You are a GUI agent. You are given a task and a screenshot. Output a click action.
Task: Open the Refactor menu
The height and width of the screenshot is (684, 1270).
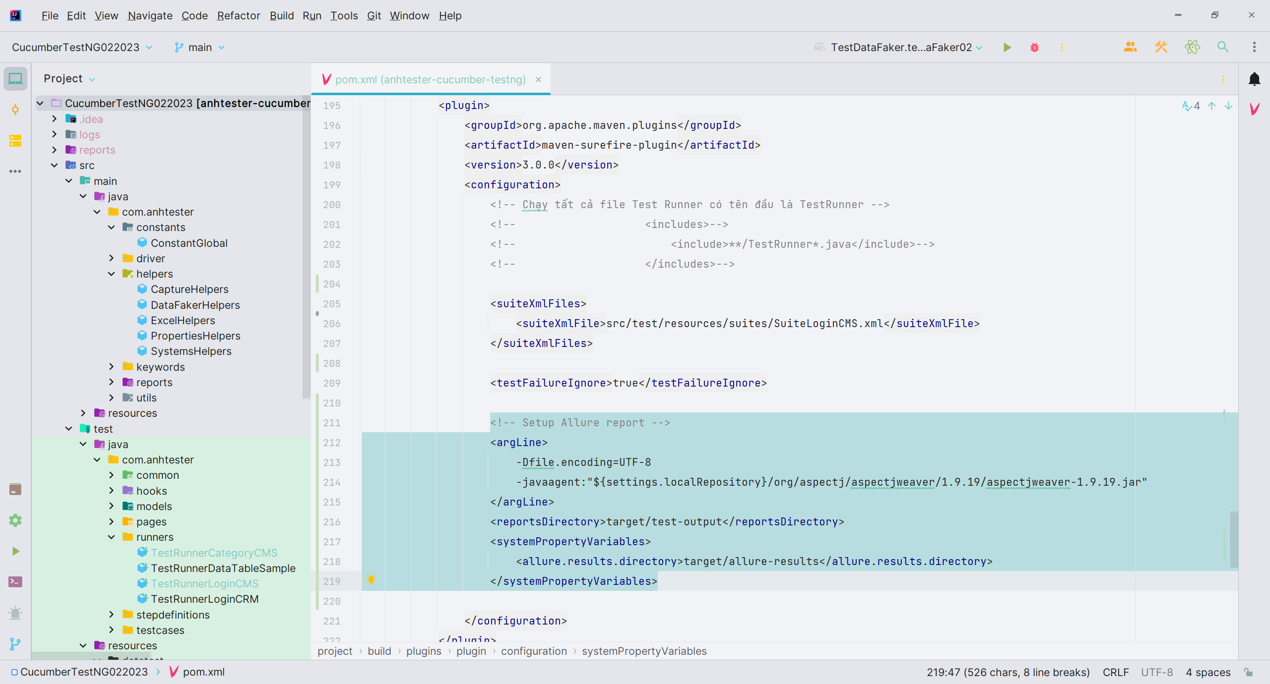point(238,15)
